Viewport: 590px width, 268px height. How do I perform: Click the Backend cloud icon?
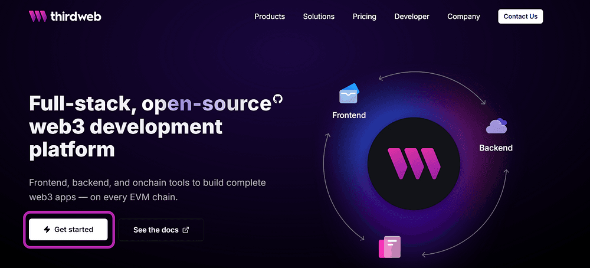(496, 126)
